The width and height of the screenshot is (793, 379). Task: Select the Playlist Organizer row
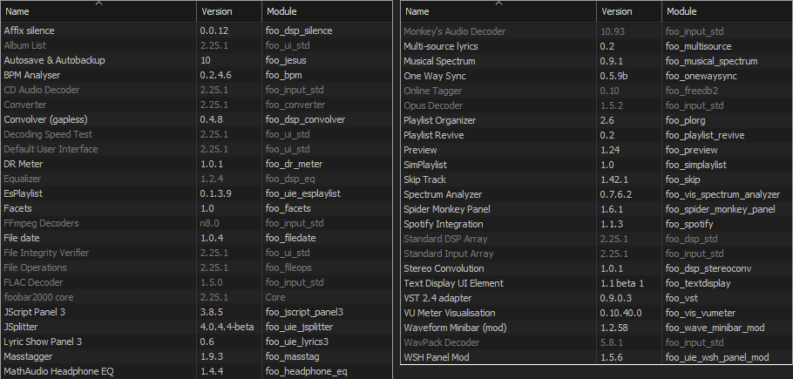596,120
